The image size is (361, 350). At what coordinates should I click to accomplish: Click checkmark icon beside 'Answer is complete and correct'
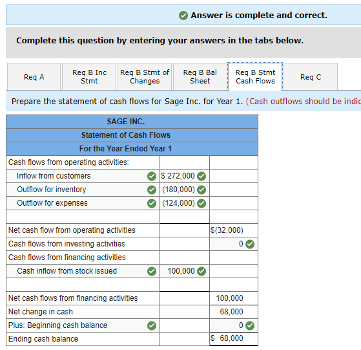(x=183, y=16)
